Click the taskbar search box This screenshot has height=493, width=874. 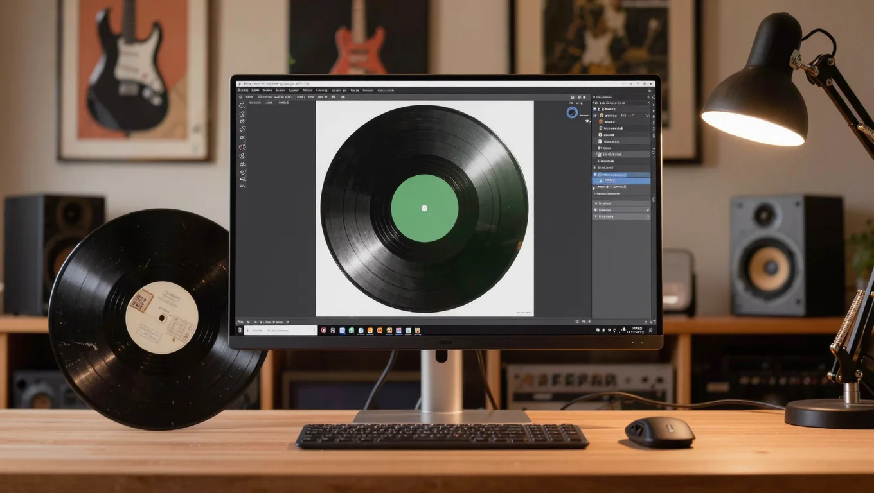pos(281,330)
